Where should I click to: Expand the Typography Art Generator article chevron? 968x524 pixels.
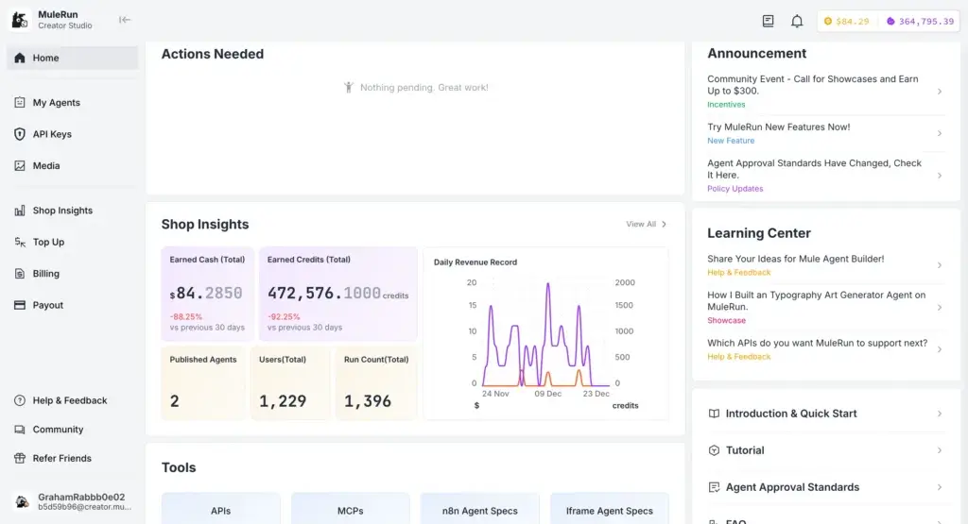click(939, 308)
